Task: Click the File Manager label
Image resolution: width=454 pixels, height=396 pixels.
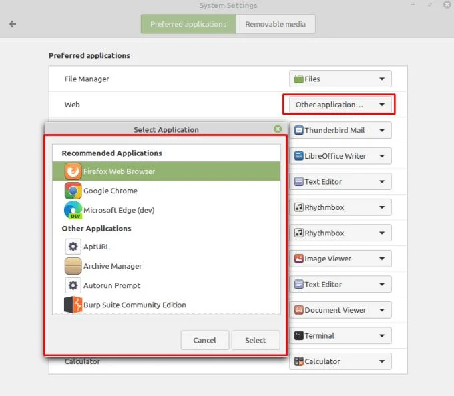Action: 87,79
